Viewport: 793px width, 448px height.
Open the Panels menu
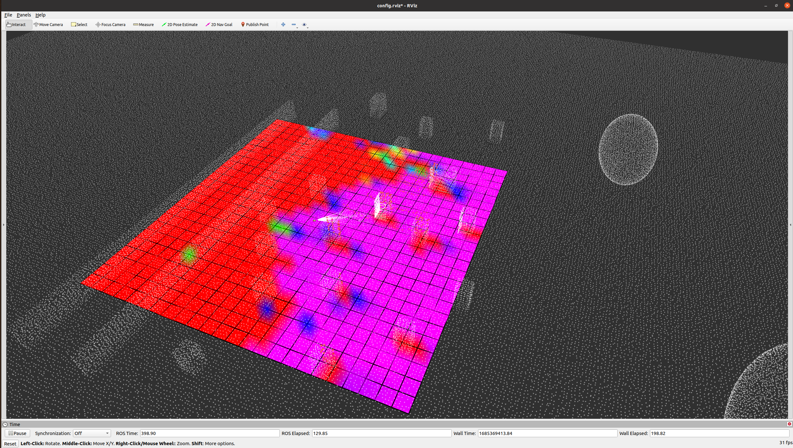click(x=24, y=15)
